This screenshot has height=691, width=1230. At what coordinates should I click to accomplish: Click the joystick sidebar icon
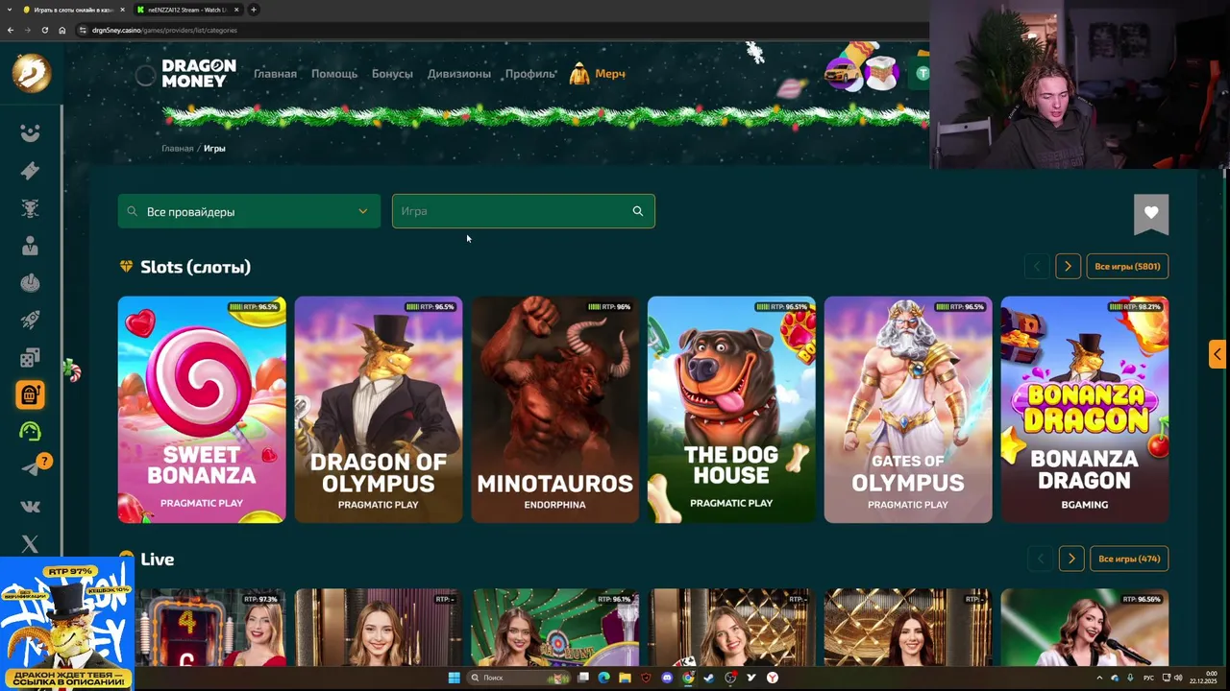[x=30, y=283]
